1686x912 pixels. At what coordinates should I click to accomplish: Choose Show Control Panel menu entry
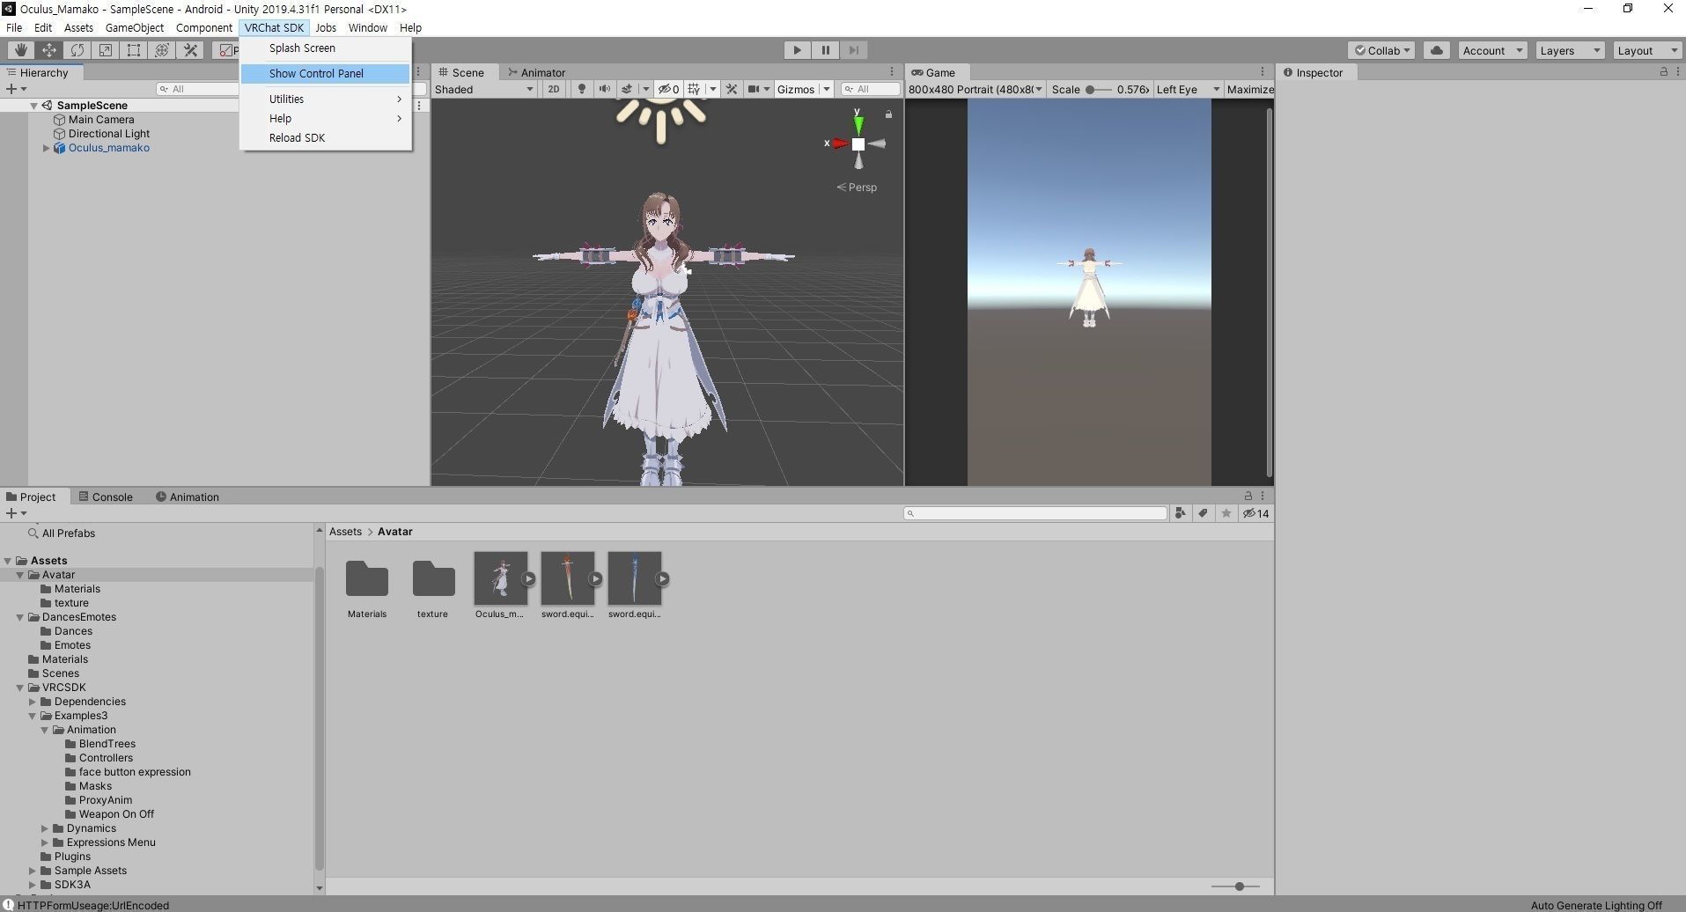coord(325,73)
